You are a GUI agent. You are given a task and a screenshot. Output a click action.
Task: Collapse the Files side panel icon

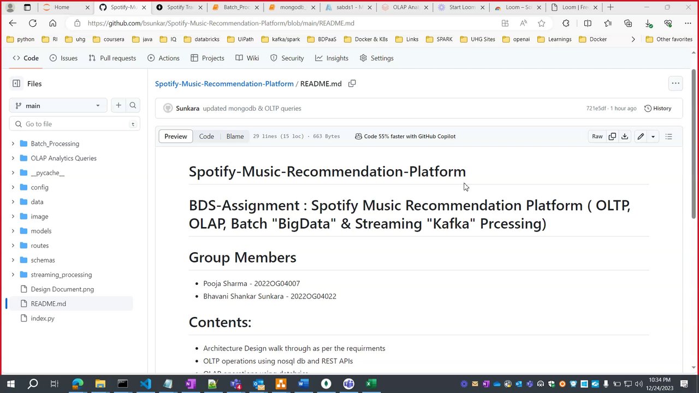pos(16,84)
